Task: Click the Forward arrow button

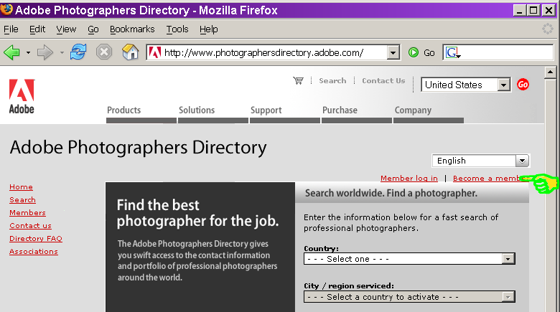Action: [x=45, y=52]
